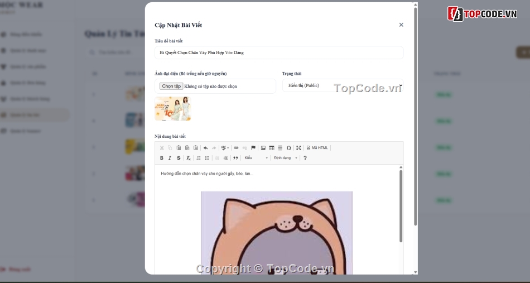Insert a bulleted list
The image size is (530, 283).
(x=207, y=158)
